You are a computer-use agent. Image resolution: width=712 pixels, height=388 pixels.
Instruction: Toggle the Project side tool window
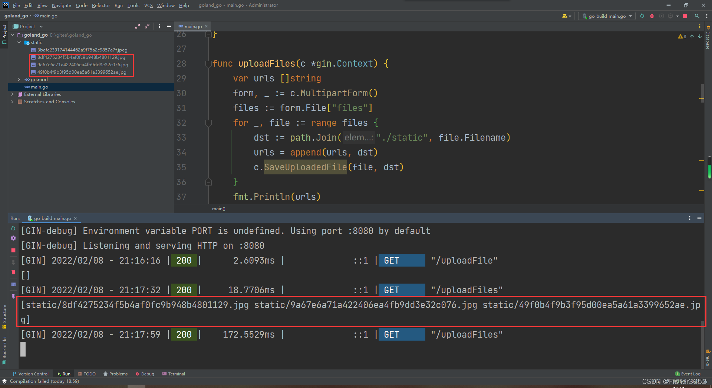coord(4,34)
